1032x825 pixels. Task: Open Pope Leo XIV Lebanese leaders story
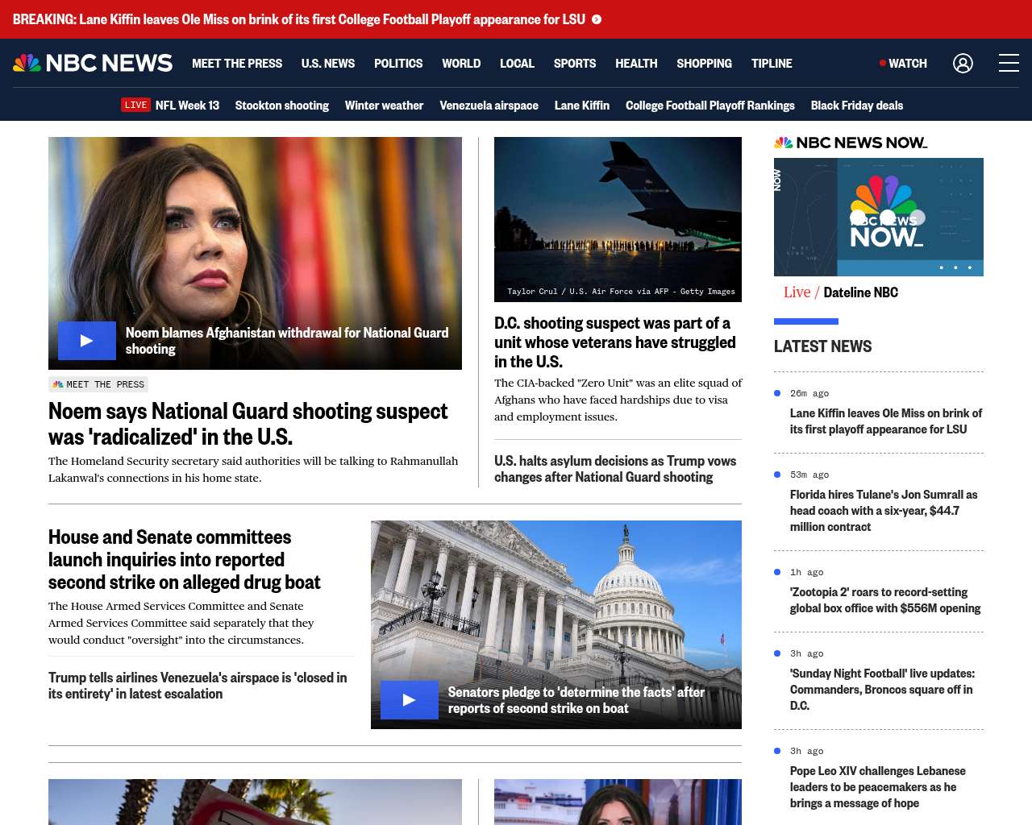coord(878,787)
